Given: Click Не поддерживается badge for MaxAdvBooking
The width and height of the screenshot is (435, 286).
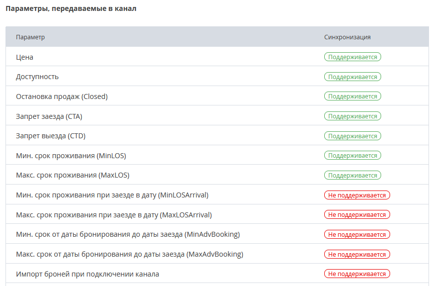Looking at the screenshot, I should click(357, 254).
